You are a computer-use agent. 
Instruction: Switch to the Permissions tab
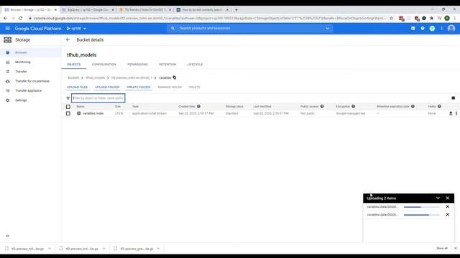click(x=137, y=64)
